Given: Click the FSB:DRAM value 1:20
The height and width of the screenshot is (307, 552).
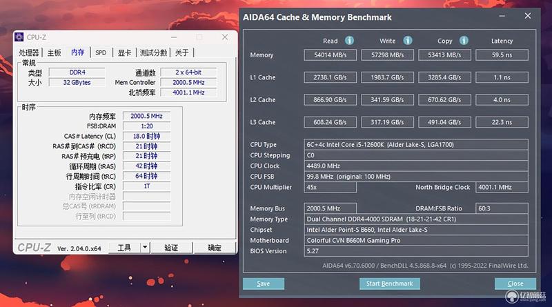Looking at the screenshot, I should point(147,126).
